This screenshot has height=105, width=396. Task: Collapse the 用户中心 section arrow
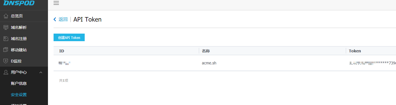click(41, 72)
